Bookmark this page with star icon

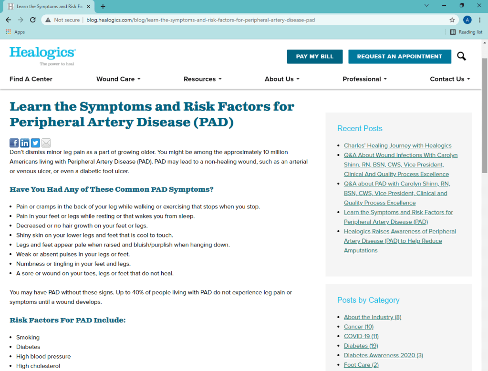tap(452, 20)
